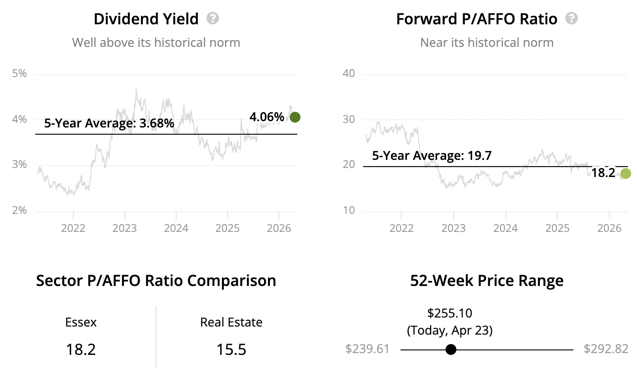Click the black 52-week price range marker

coord(450,349)
